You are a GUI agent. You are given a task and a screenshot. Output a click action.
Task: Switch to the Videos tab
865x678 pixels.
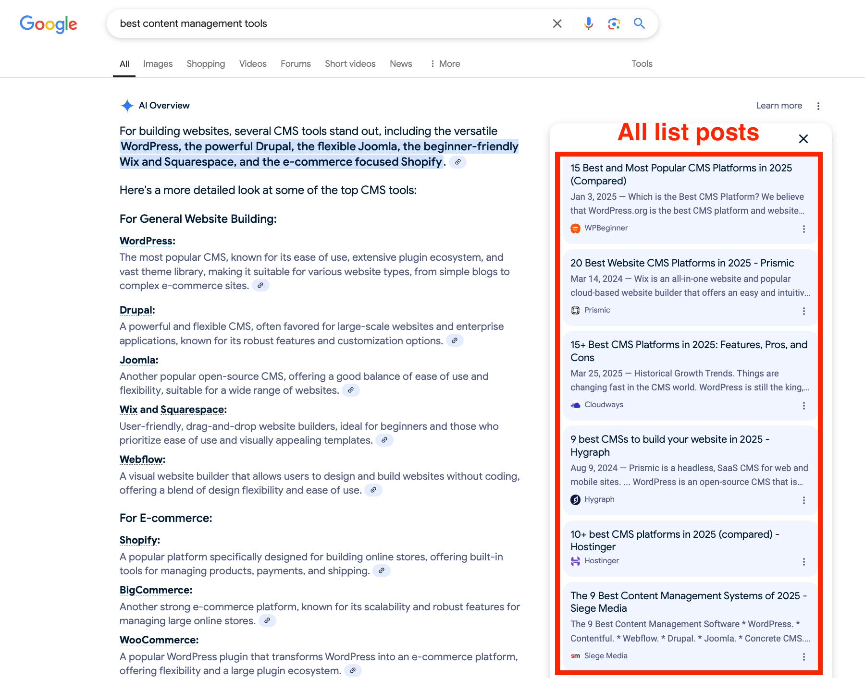[x=253, y=64]
